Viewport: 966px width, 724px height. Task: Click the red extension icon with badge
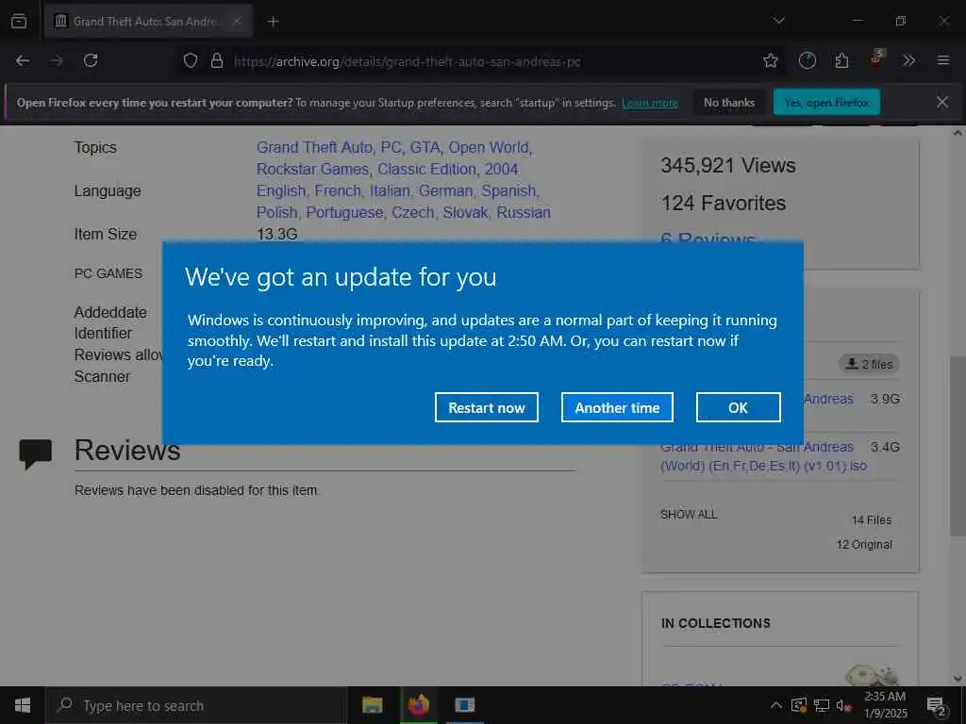876,59
